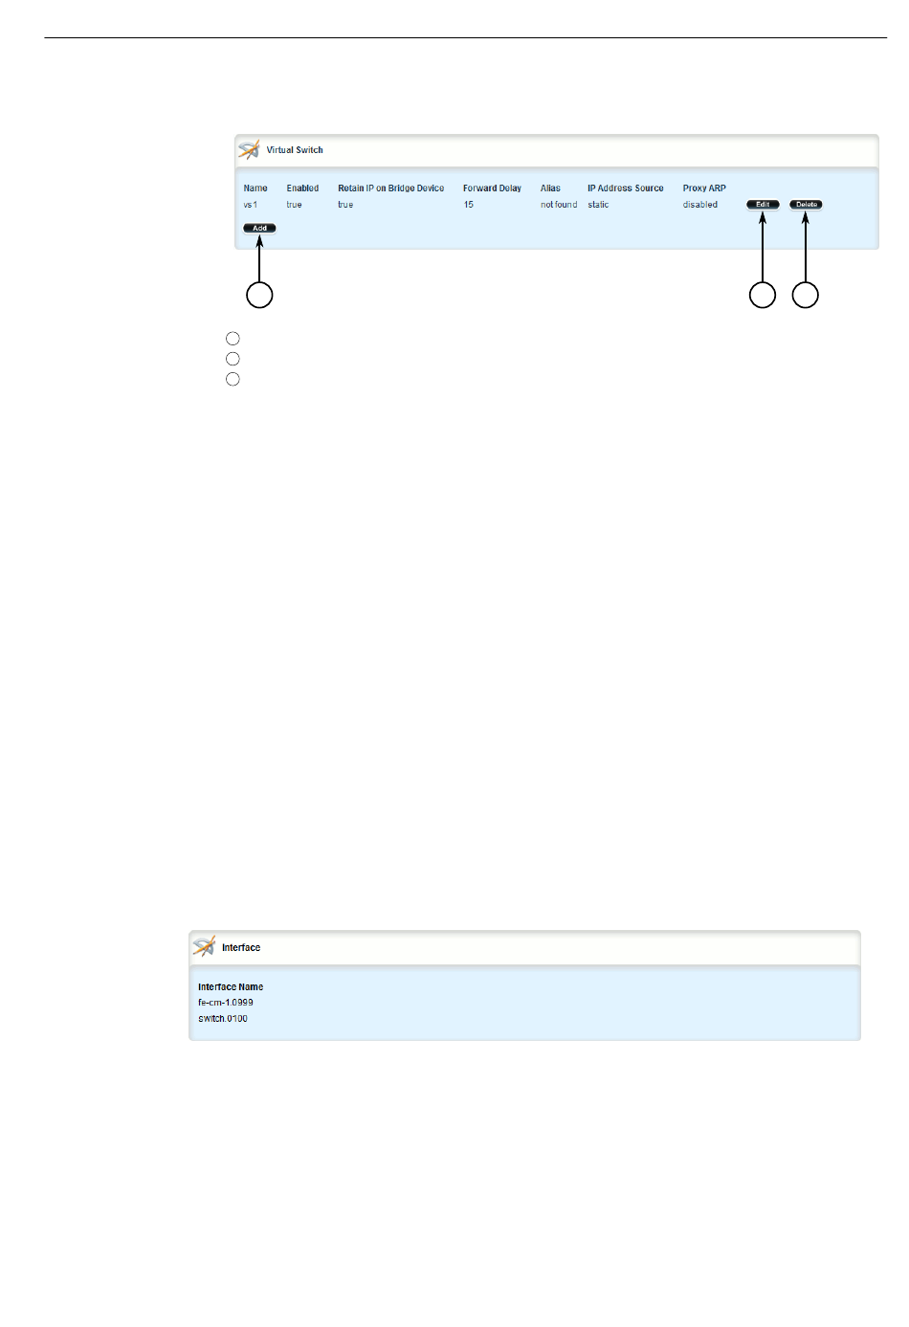The width and height of the screenshot is (909, 1327).
Task: Click the Interface Name header
Action: (x=231, y=987)
